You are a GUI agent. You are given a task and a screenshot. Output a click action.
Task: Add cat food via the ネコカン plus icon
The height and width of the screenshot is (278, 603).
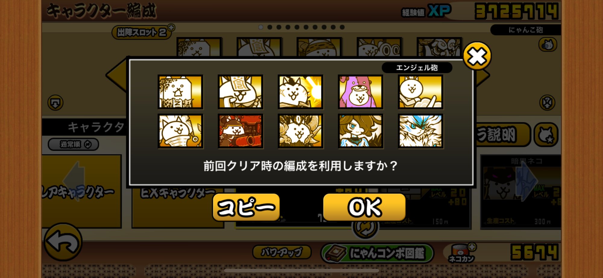pyautogui.click(x=472, y=247)
